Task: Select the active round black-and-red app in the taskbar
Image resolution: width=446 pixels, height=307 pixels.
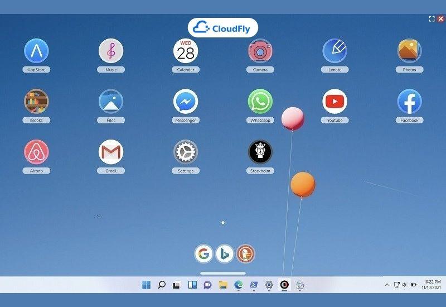Action: point(284,285)
